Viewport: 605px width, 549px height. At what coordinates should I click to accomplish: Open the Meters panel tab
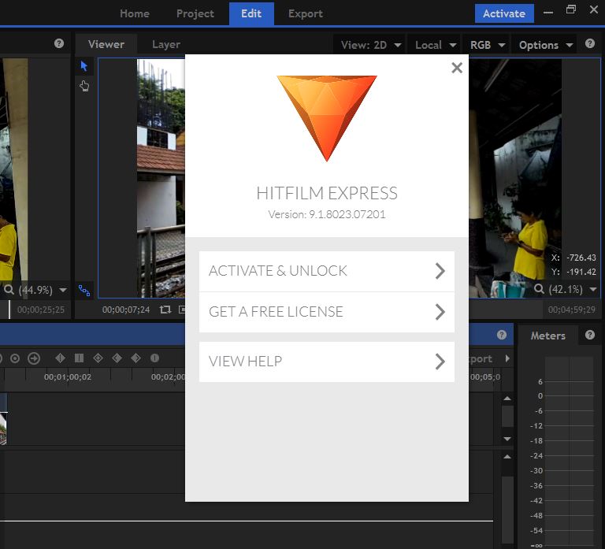(x=548, y=336)
